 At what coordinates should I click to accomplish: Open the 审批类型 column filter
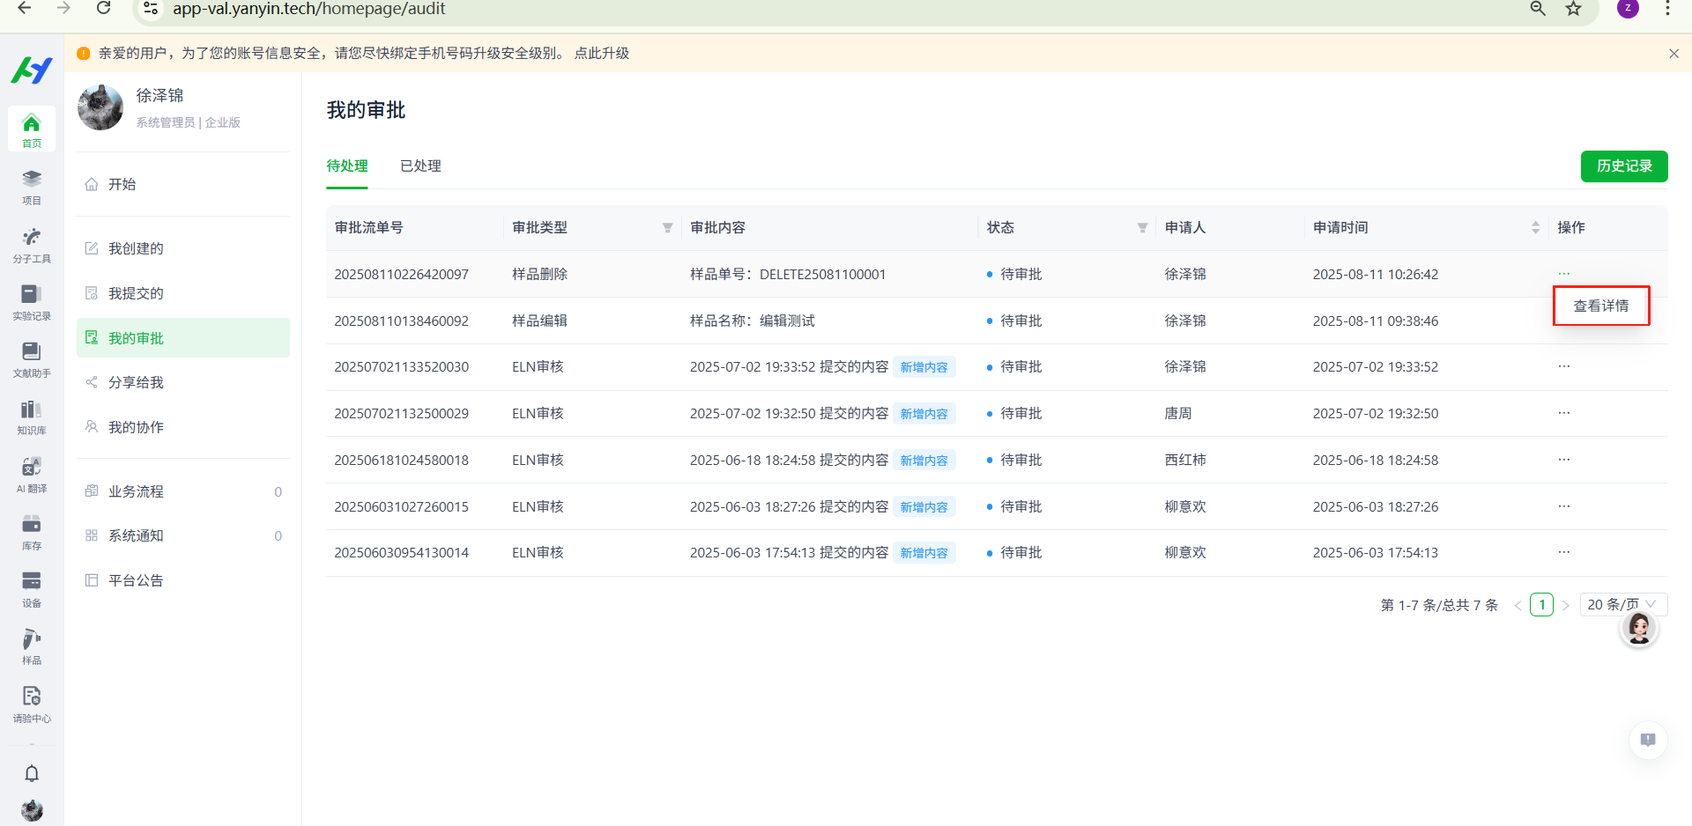(667, 227)
